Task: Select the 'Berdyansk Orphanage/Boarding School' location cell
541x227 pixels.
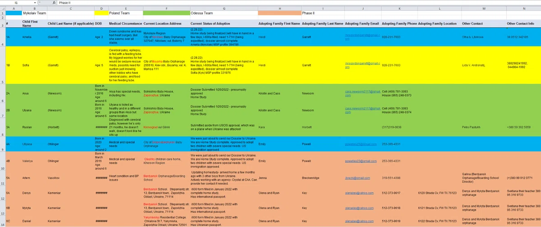Action: click(166, 178)
